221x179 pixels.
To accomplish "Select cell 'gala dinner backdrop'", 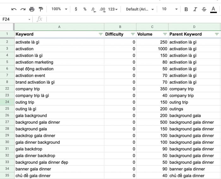I will point(59,156).
